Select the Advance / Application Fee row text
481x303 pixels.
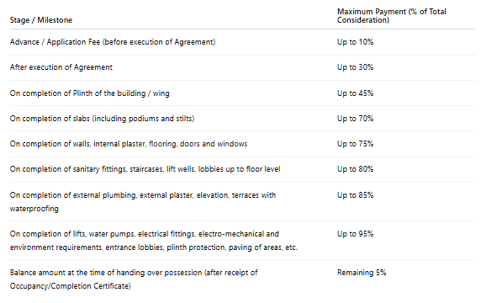[x=113, y=42]
